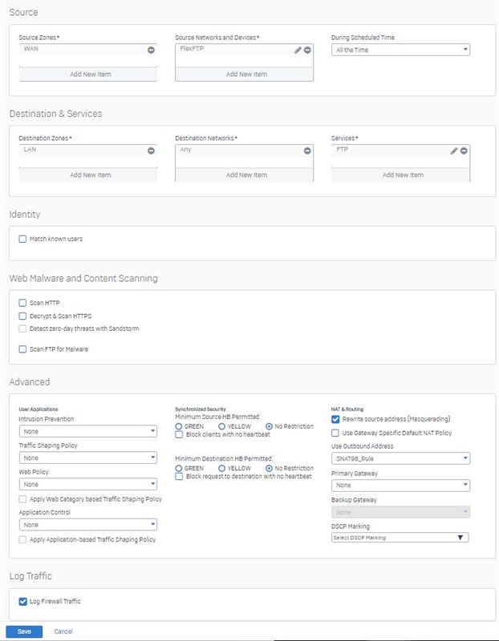
Task: Open the DSCP Marking selector arrow
Action: [x=460, y=538]
